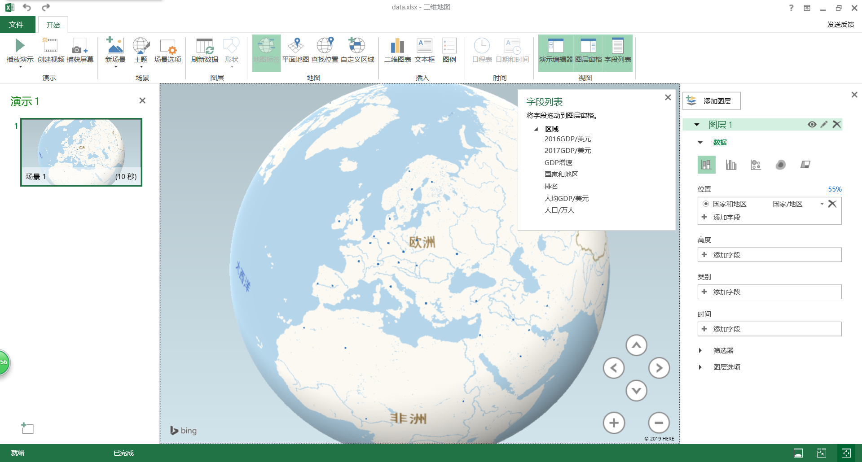
Task: Expand the 筛选器 filters section
Action: coord(700,350)
